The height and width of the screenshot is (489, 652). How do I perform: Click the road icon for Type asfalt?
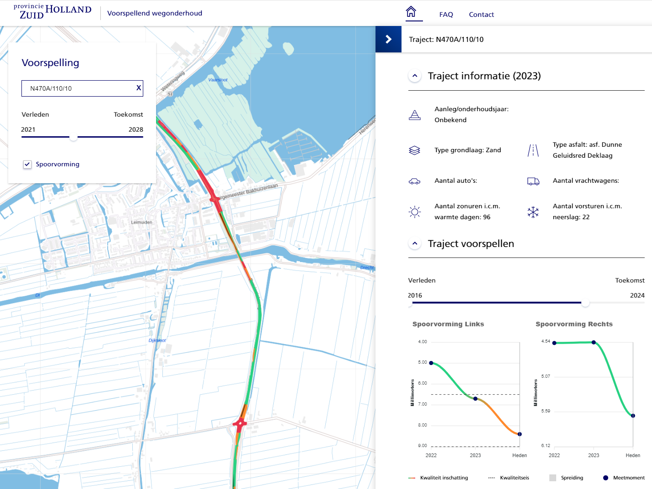(x=533, y=150)
